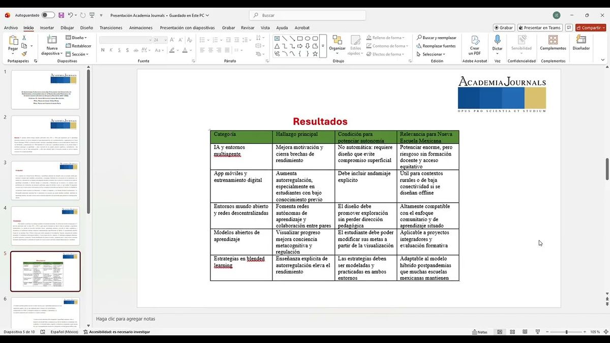
Task: Click the Cut (scissors) icon
Action: click(24, 38)
